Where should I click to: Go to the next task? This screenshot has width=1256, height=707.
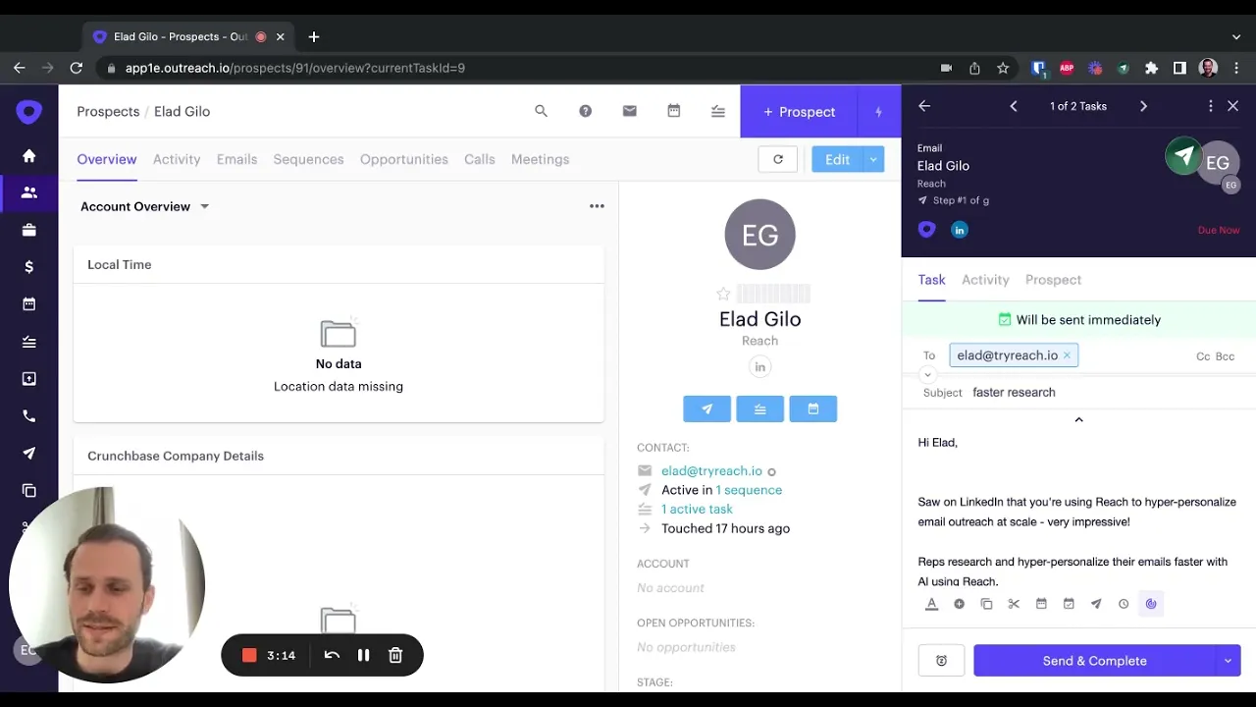(1143, 106)
